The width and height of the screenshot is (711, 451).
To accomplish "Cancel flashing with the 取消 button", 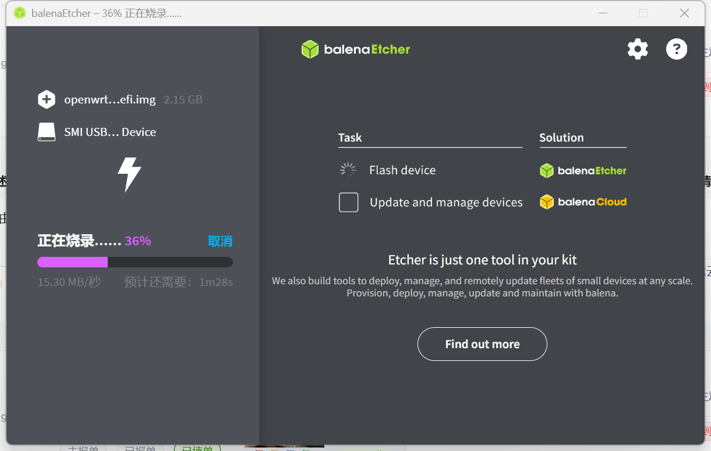I will tap(220, 241).
